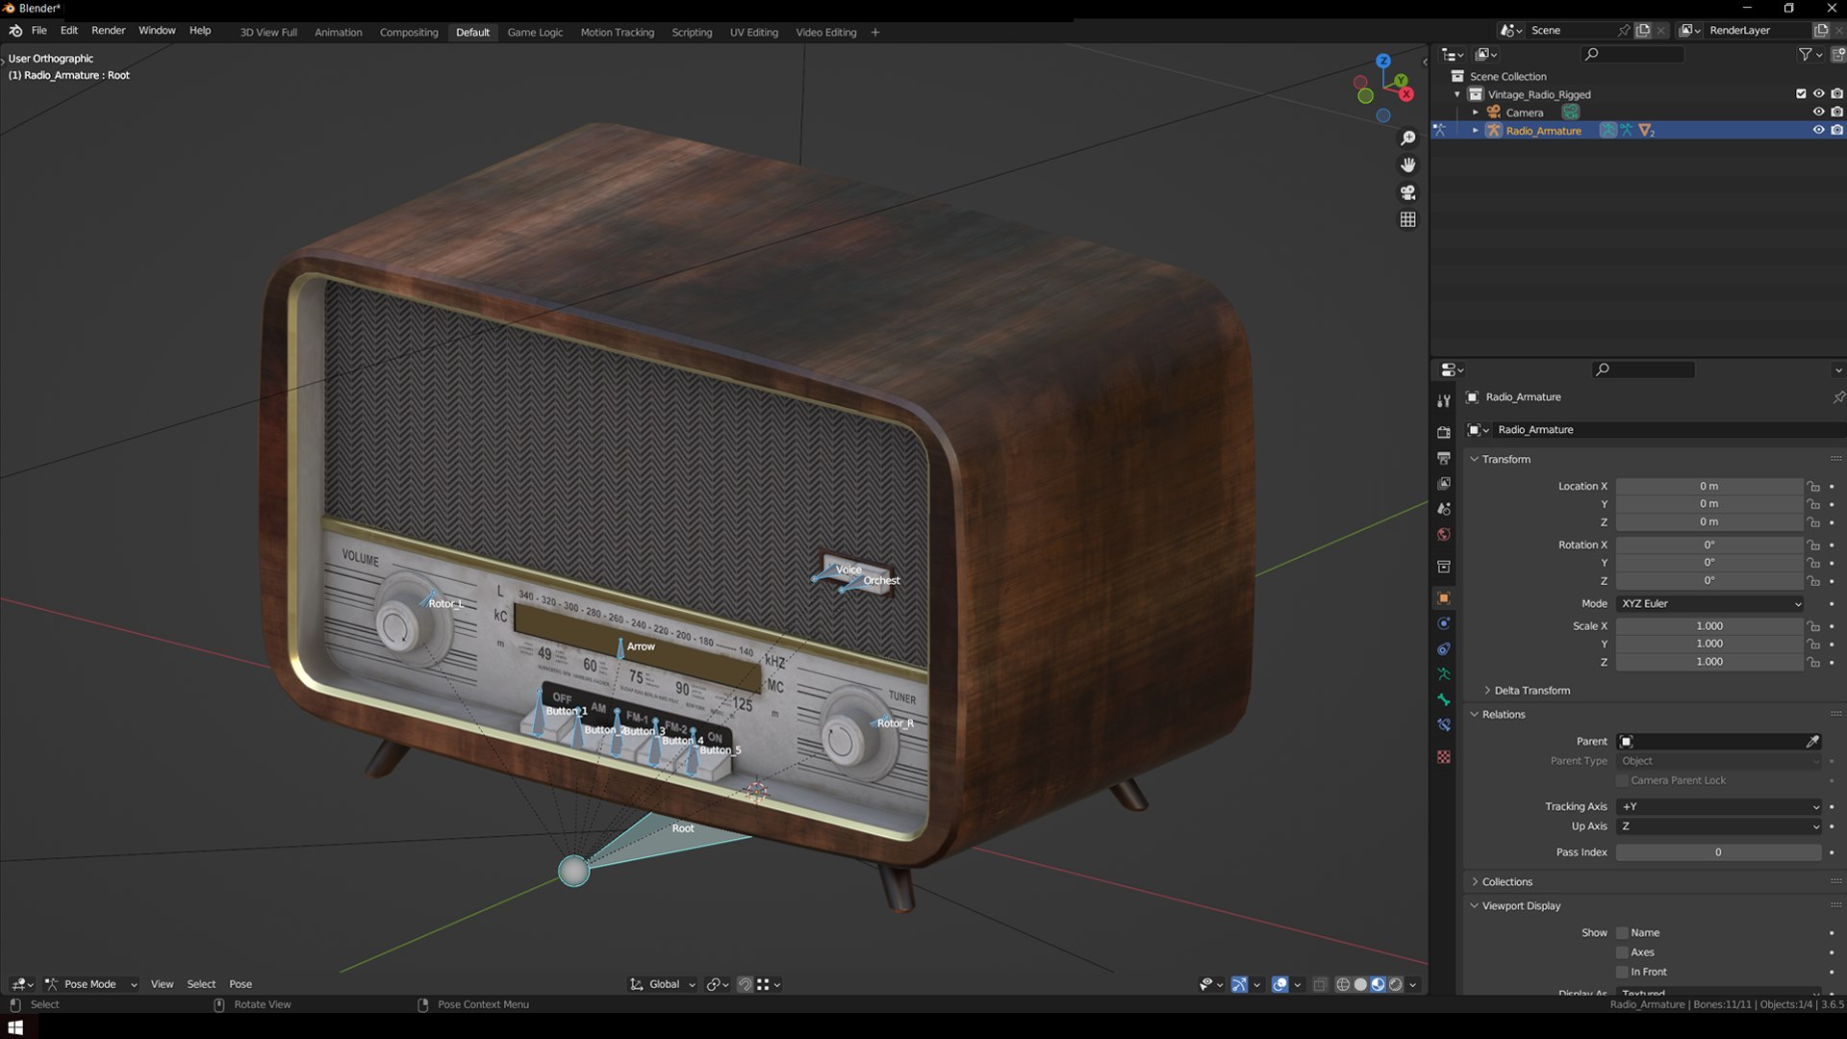The width and height of the screenshot is (1847, 1039).
Task: Open the Tracking Axis dropdown
Action: pos(1719,807)
